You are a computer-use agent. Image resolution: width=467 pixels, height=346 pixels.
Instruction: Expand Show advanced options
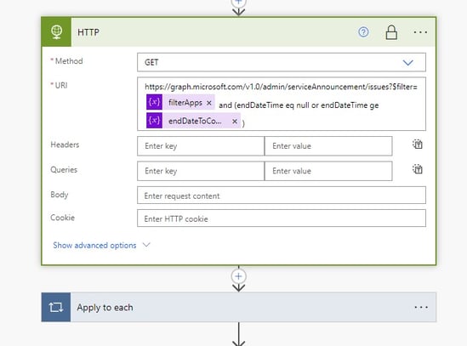(101, 245)
